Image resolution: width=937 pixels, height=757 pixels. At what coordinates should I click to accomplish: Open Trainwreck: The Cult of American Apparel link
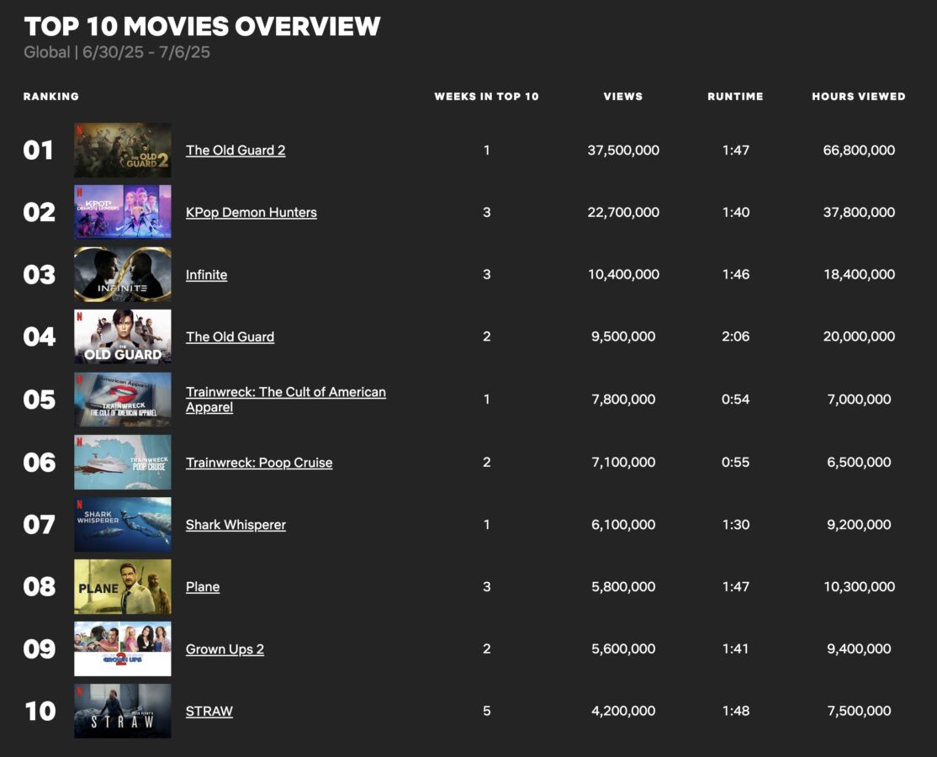pyautogui.click(x=286, y=400)
